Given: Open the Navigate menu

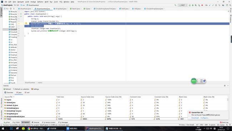Looking at the screenshot, I should click(21, 2).
